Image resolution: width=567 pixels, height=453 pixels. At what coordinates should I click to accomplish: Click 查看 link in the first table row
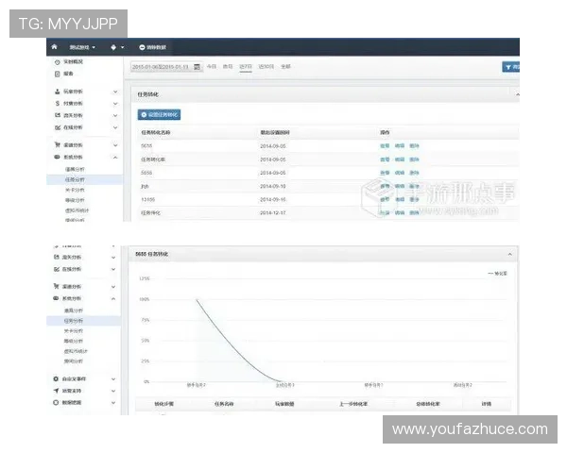point(385,146)
